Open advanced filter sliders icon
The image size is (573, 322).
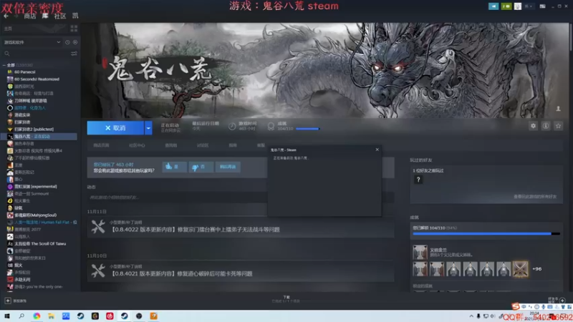coord(74,54)
